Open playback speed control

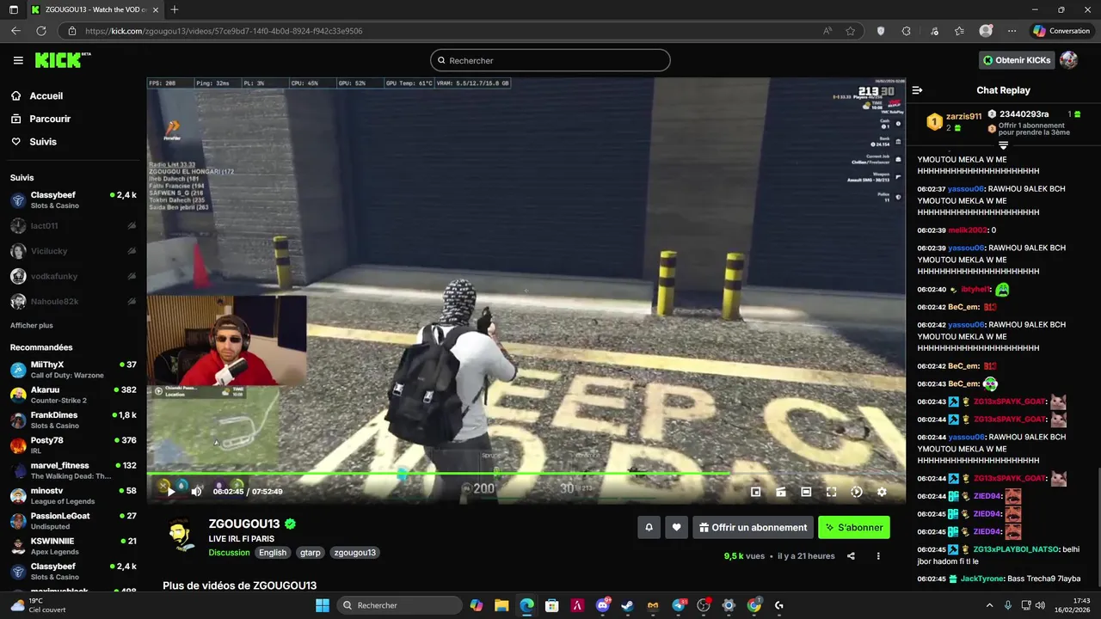tap(857, 492)
